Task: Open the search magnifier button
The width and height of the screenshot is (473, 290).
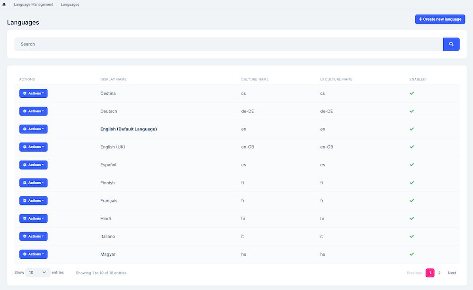Action: (451, 43)
